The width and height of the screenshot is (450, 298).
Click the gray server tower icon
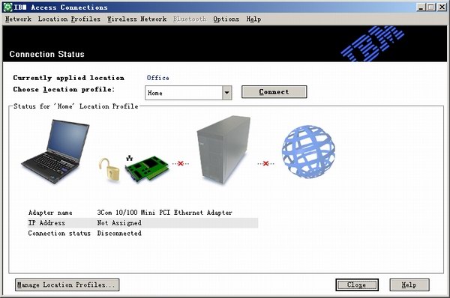coord(223,150)
